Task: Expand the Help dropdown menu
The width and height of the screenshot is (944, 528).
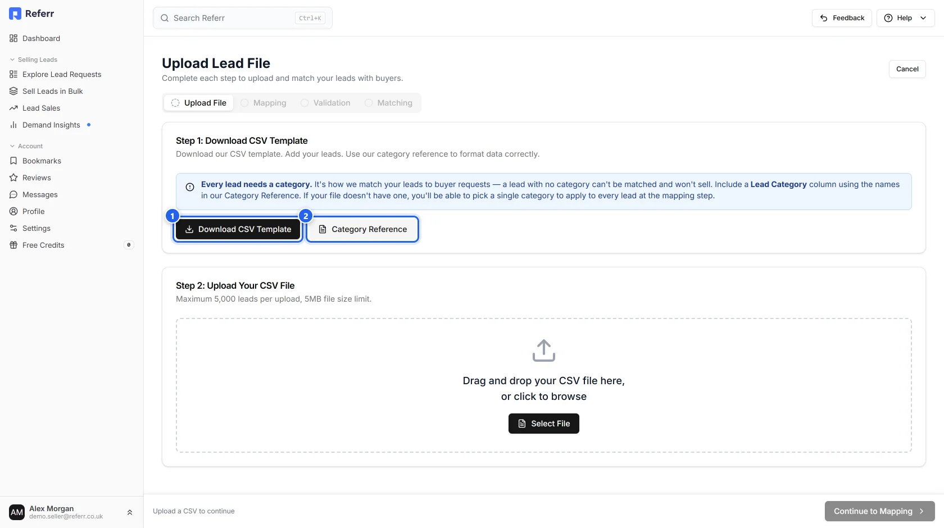Action: 905,18
